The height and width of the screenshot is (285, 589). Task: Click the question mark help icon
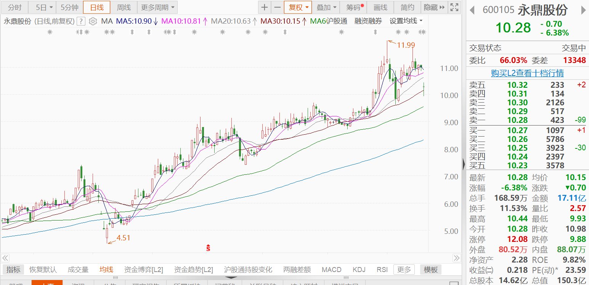pos(81,21)
